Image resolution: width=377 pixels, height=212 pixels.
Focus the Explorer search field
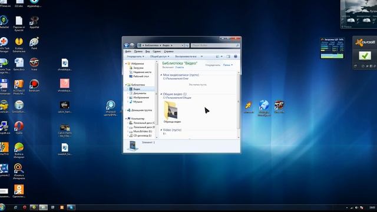tap(215, 45)
